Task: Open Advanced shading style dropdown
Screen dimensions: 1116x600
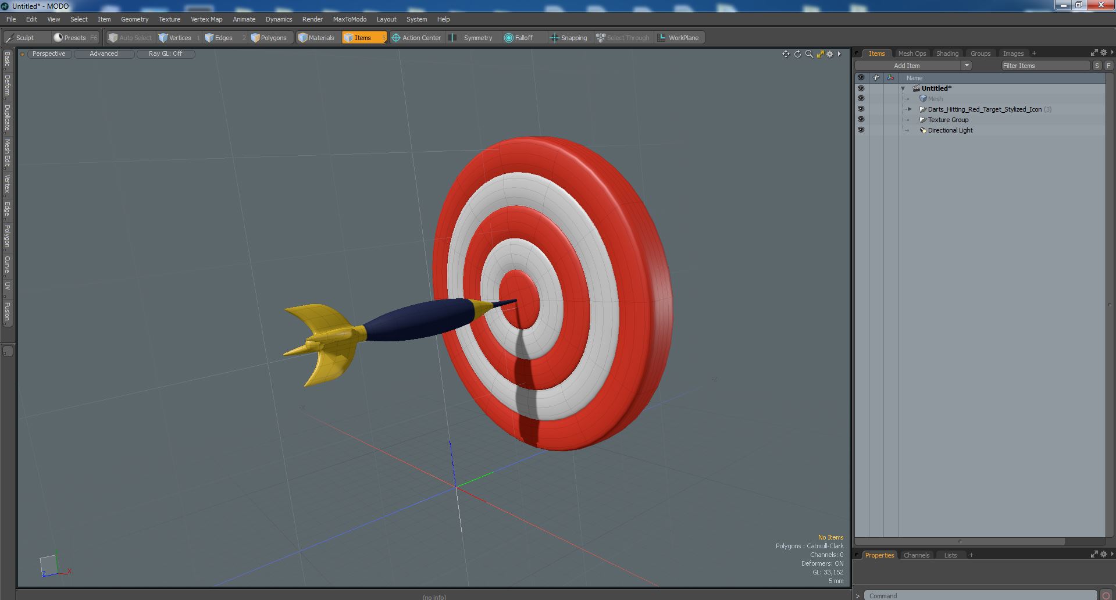Action: 104,53
